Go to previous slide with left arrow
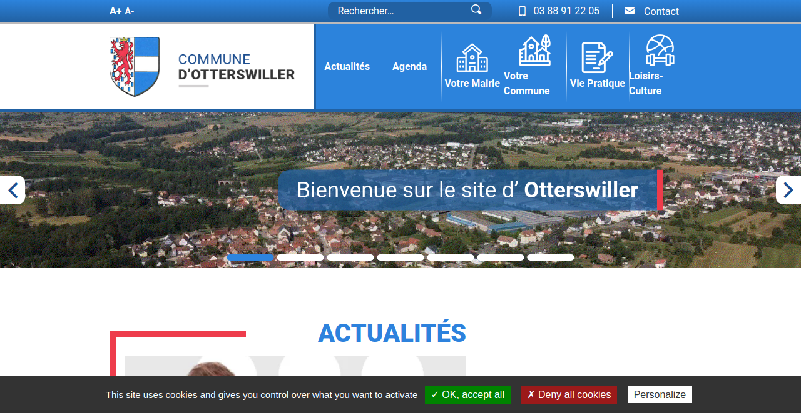 pyautogui.click(x=13, y=190)
